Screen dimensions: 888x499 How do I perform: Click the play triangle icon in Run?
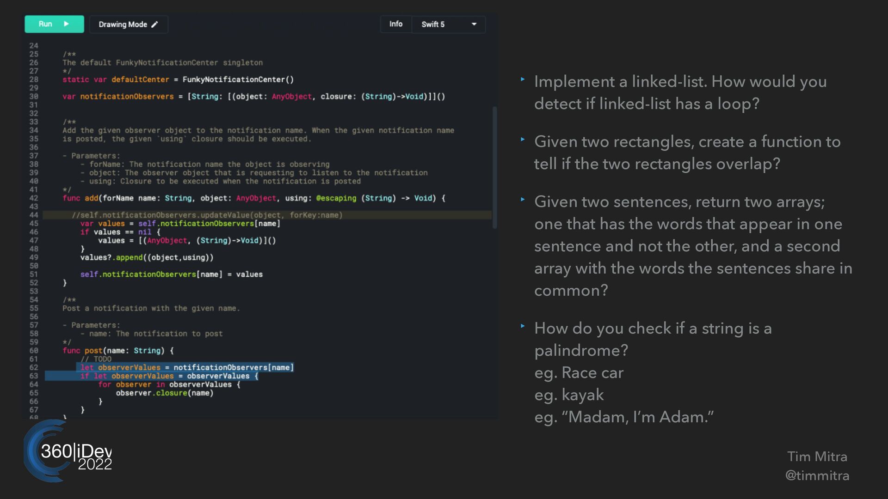coord(67,24)
